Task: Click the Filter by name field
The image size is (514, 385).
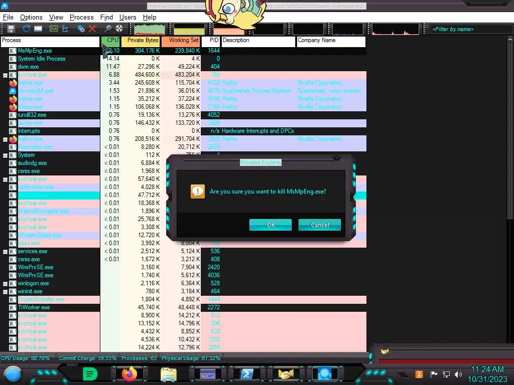Action: (471, 29)
